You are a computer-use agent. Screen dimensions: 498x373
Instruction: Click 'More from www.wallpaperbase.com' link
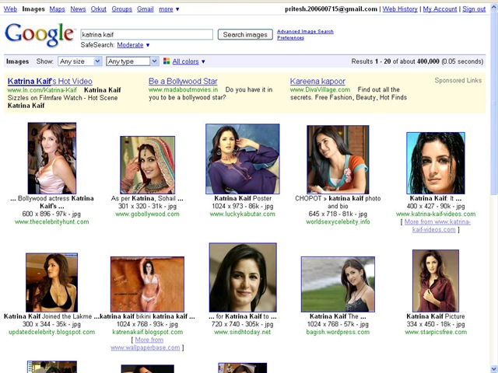click(147, 343)
